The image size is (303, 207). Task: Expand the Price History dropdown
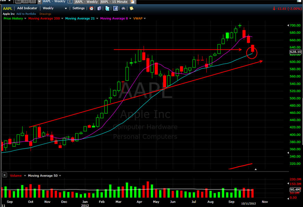(x=25, y=18)
